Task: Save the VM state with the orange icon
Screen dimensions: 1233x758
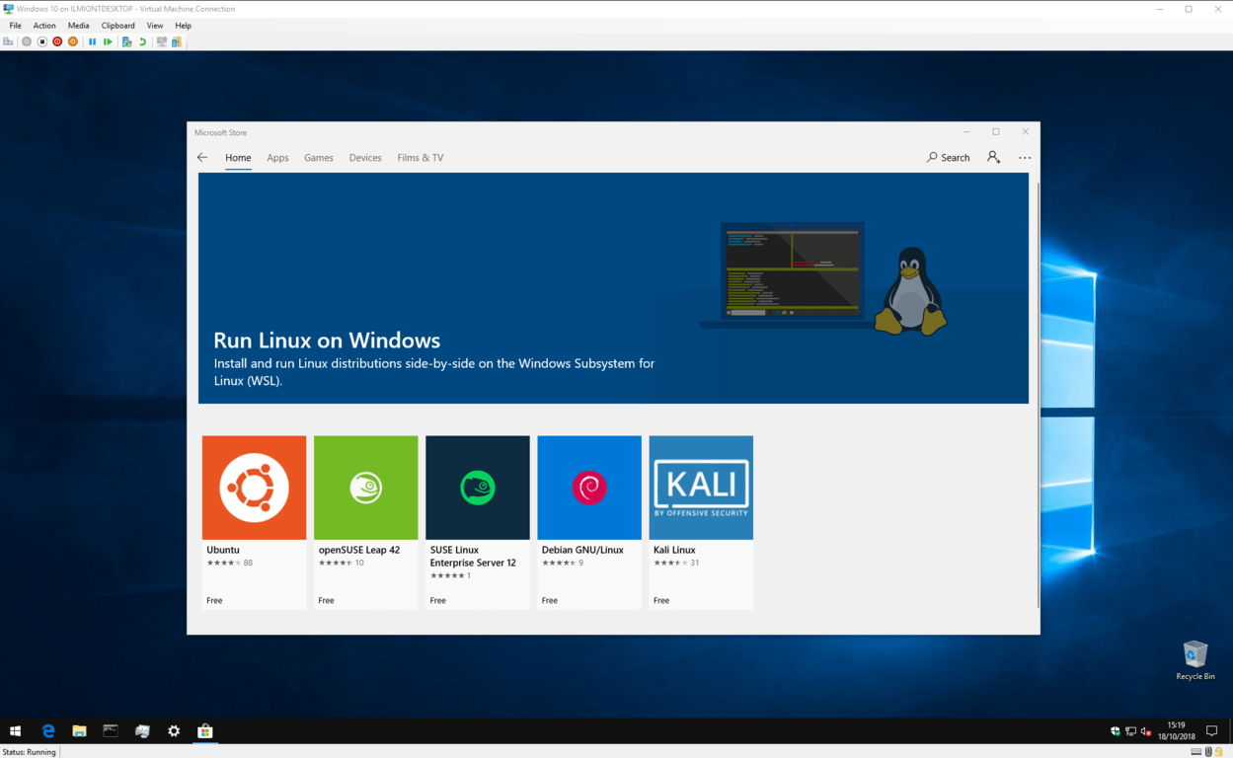Action: coord(73,41)
